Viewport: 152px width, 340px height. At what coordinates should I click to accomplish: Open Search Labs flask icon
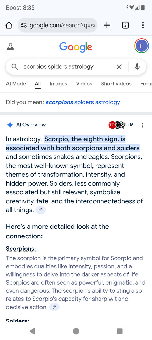point(10,46)
